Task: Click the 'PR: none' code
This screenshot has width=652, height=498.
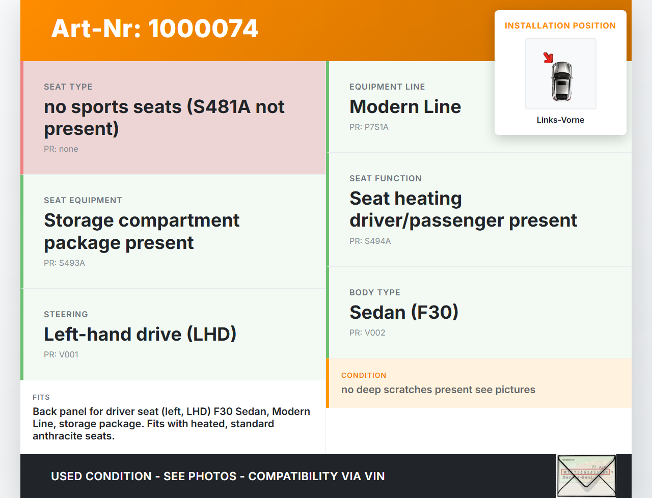Action: (x=61, y=149)
